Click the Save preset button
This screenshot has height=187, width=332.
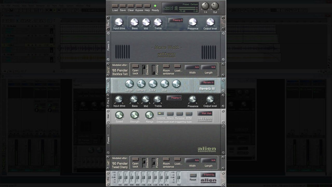(x=123, y=6)
